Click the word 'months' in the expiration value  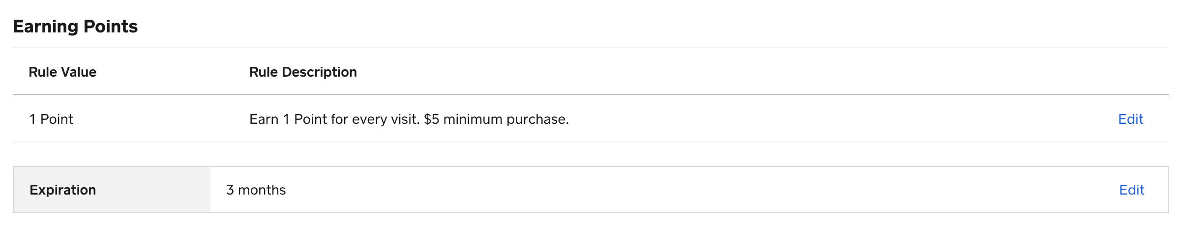pyautogui.click(x=262, y=190)
